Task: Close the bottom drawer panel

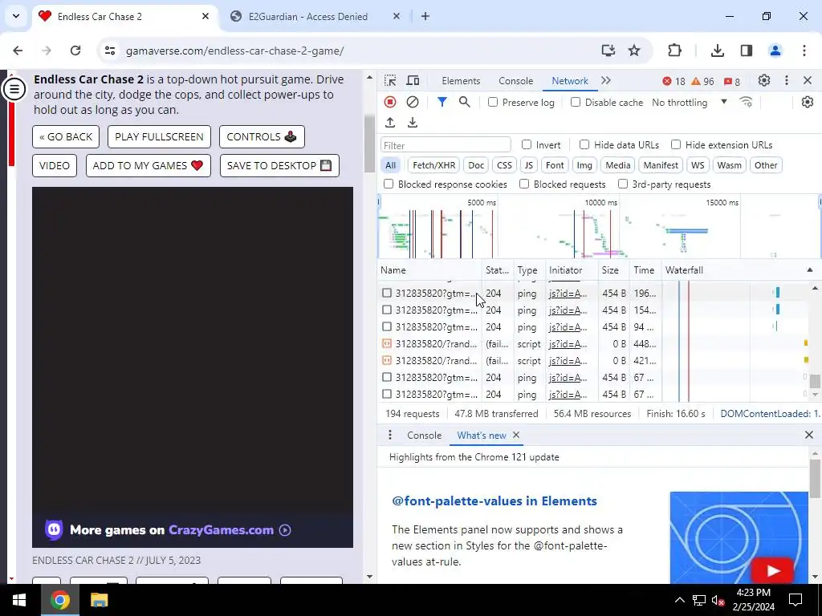Action: [x=809, y=435]
